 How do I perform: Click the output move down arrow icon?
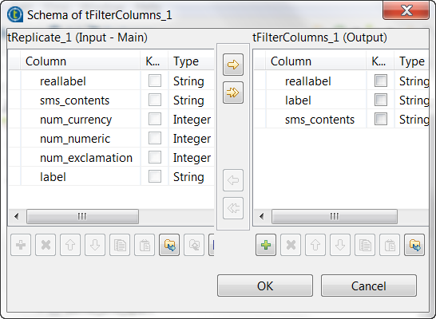point(340,245)
